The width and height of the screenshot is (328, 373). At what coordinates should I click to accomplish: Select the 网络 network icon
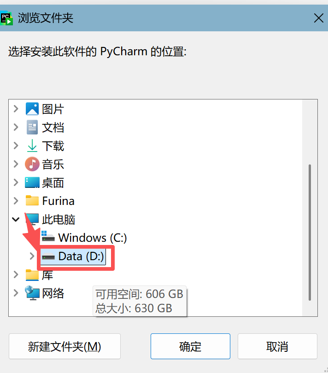[32, 293]
